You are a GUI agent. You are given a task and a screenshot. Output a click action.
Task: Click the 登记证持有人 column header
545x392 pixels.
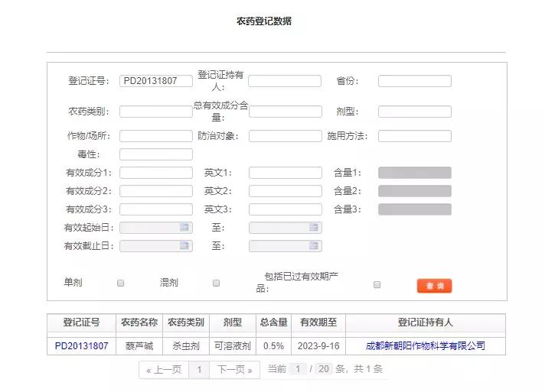pyautogui.click(x=426, y=322)
